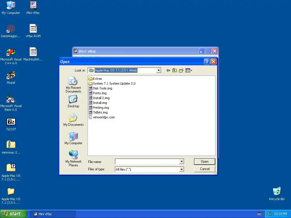Select Microsoft Visual Basic 6.0 shortcut
This screenshot has height=218, width=291.
point(11,102)
